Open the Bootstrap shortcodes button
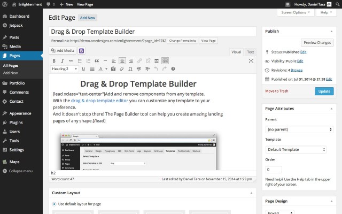342x214 pixels. point(81,51)
